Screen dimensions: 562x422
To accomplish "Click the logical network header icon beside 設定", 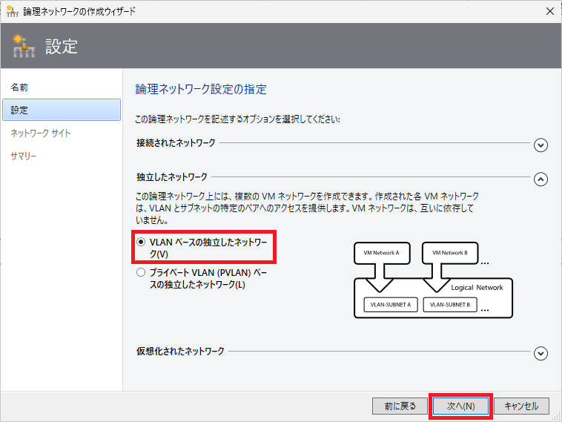I will 24,46.
